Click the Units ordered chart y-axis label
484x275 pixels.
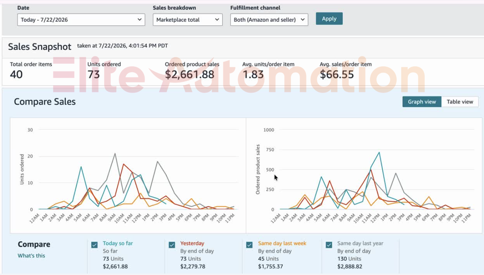22,169
